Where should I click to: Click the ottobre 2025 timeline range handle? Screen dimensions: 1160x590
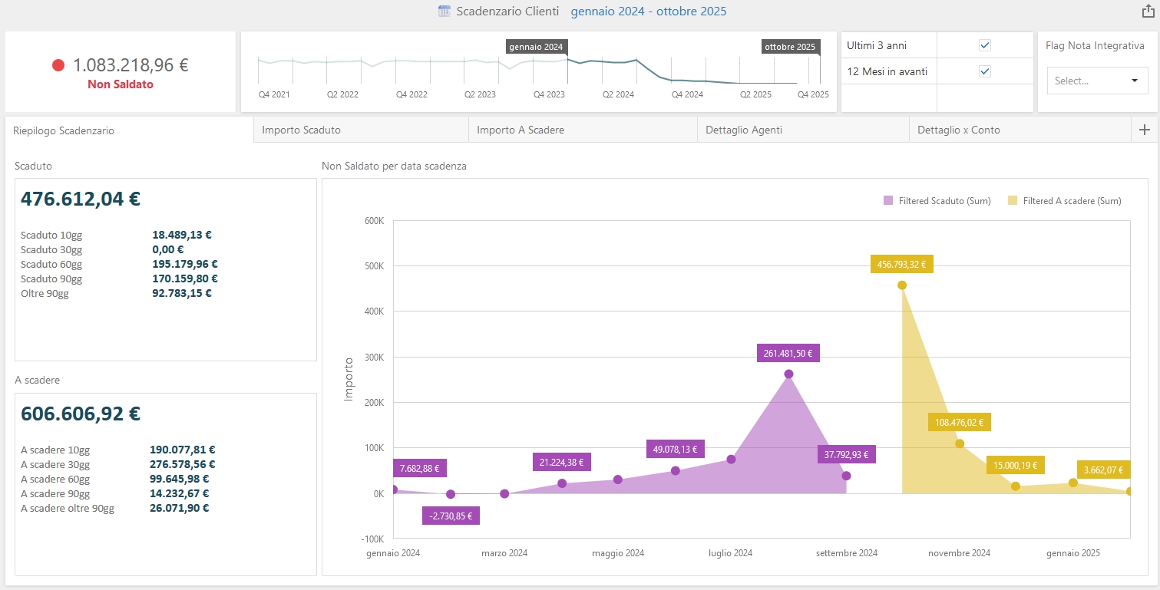pos(790,47)
